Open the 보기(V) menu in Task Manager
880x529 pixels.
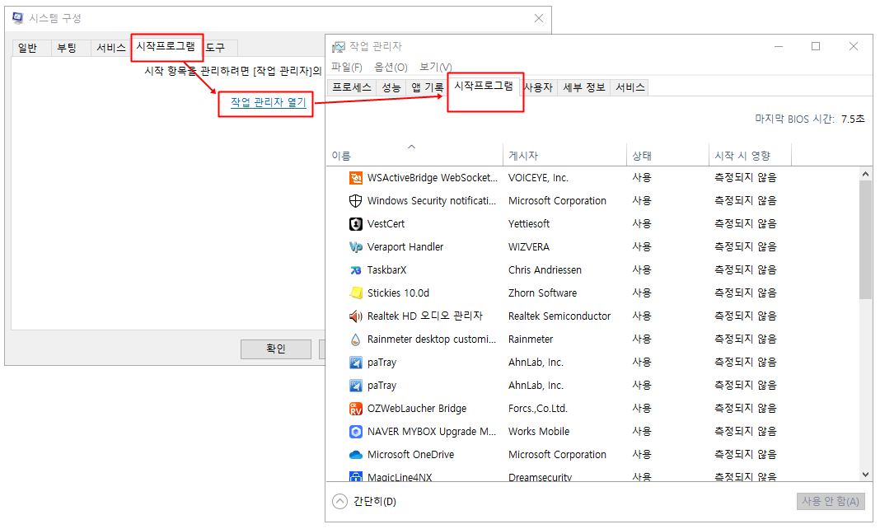[x=436, y=68]
